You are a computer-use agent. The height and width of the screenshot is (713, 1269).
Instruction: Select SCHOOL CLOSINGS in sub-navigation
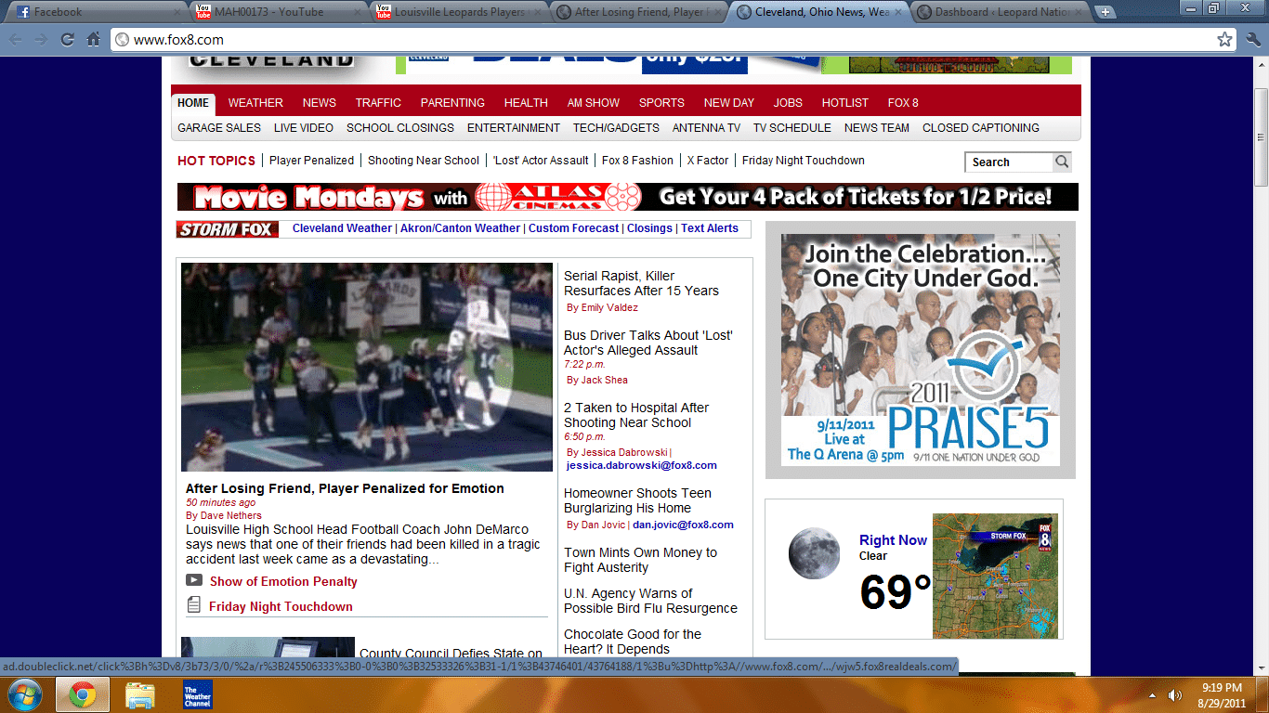coord(400,128)
